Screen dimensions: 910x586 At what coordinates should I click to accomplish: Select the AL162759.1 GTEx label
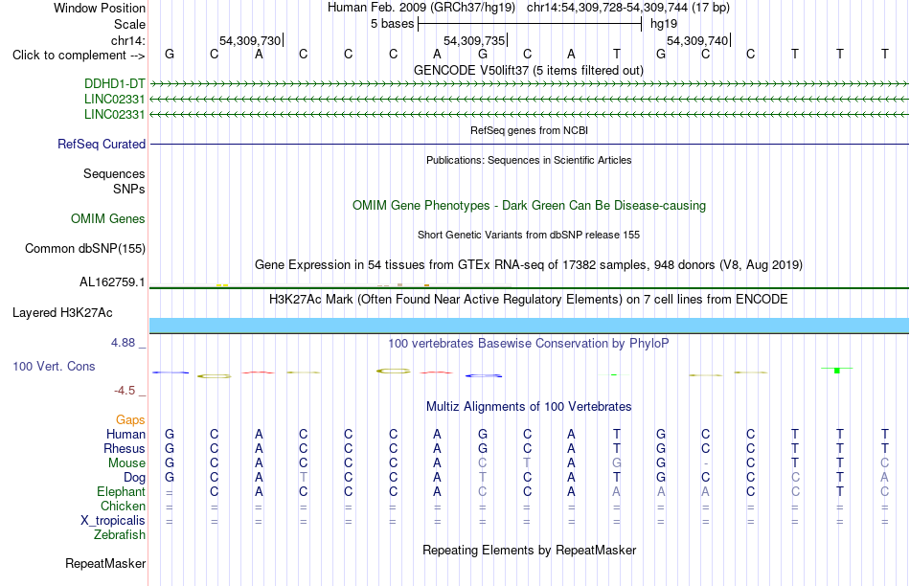tap(112, 282)
